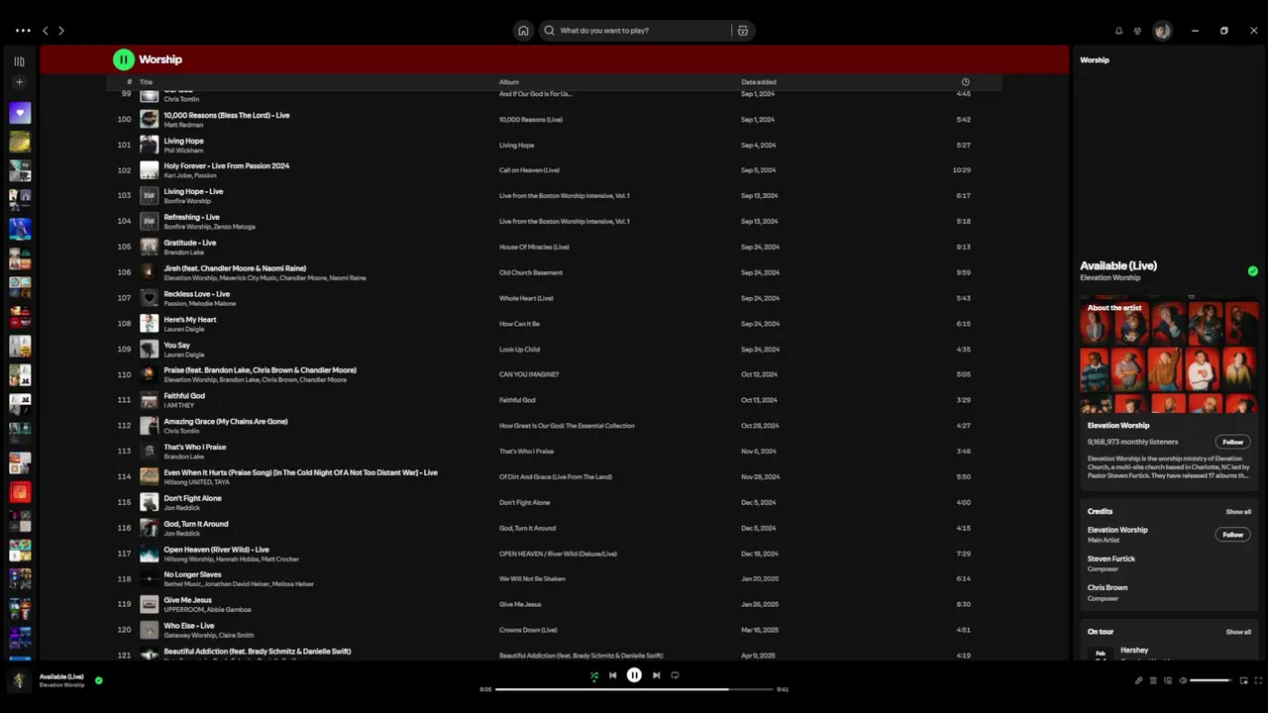Sort playlist by Album column
Image resolution: width=1268 pixels, height=713 pixels.
[x=509, y=82]
